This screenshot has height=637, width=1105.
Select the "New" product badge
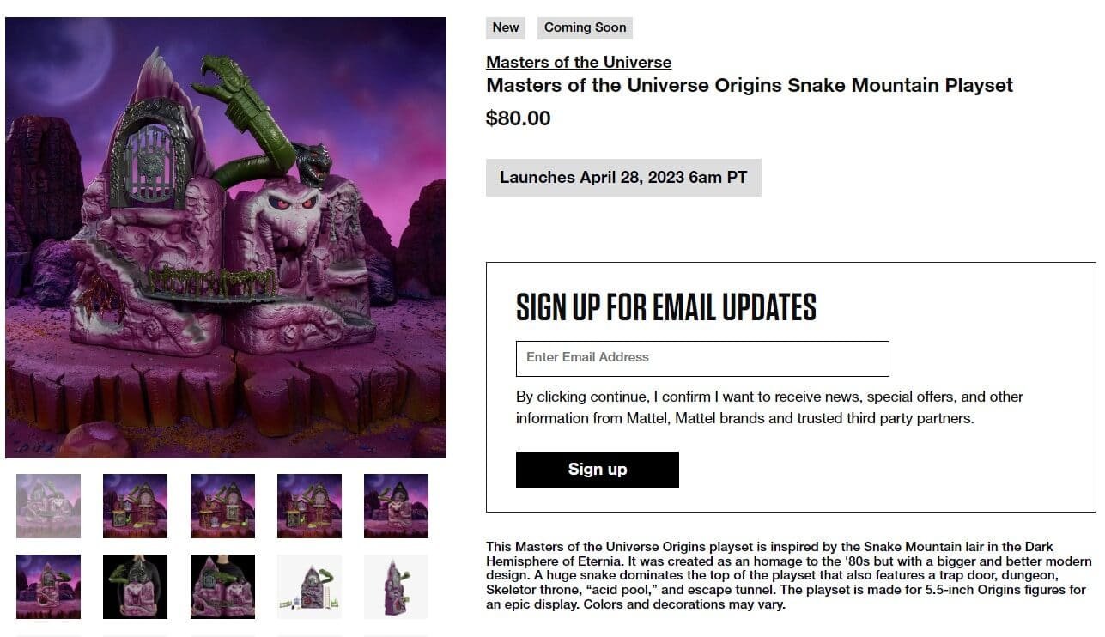[505, 27]
